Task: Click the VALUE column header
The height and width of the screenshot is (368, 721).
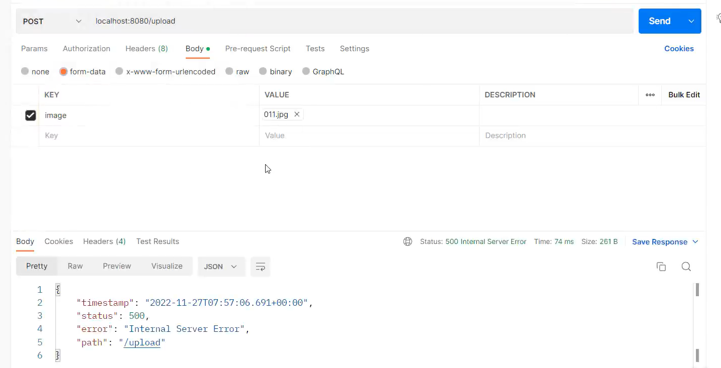Action: point(277,95)
